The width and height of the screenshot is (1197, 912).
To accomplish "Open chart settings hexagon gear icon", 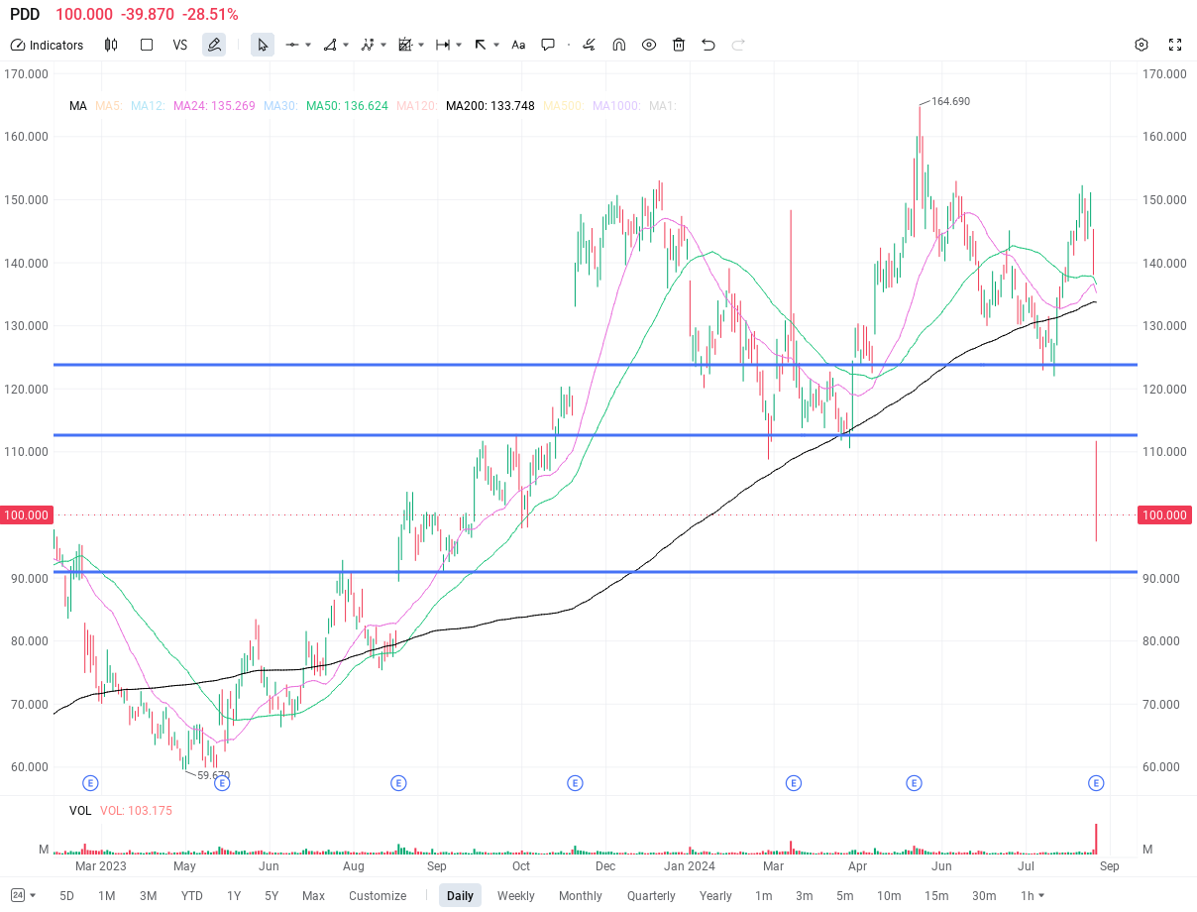I will pyautogui.click(x=1142, y=45).
